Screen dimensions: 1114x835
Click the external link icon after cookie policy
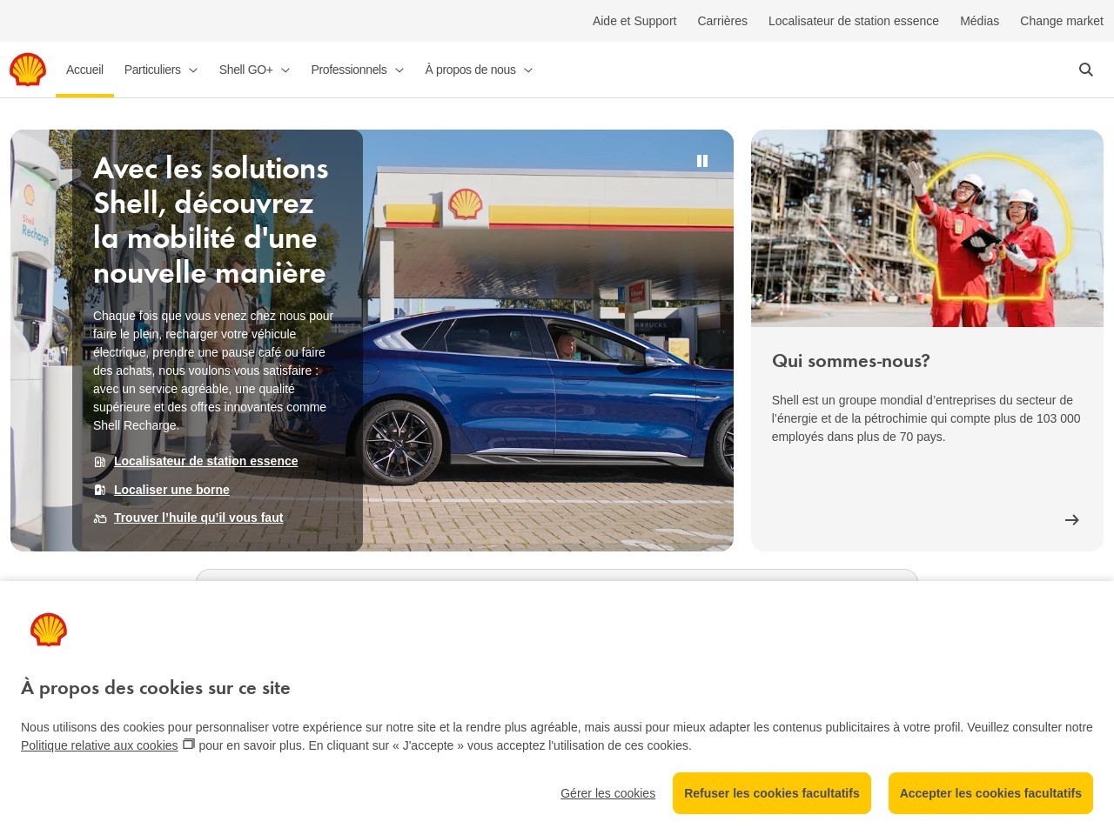click(x=188, y=745)
